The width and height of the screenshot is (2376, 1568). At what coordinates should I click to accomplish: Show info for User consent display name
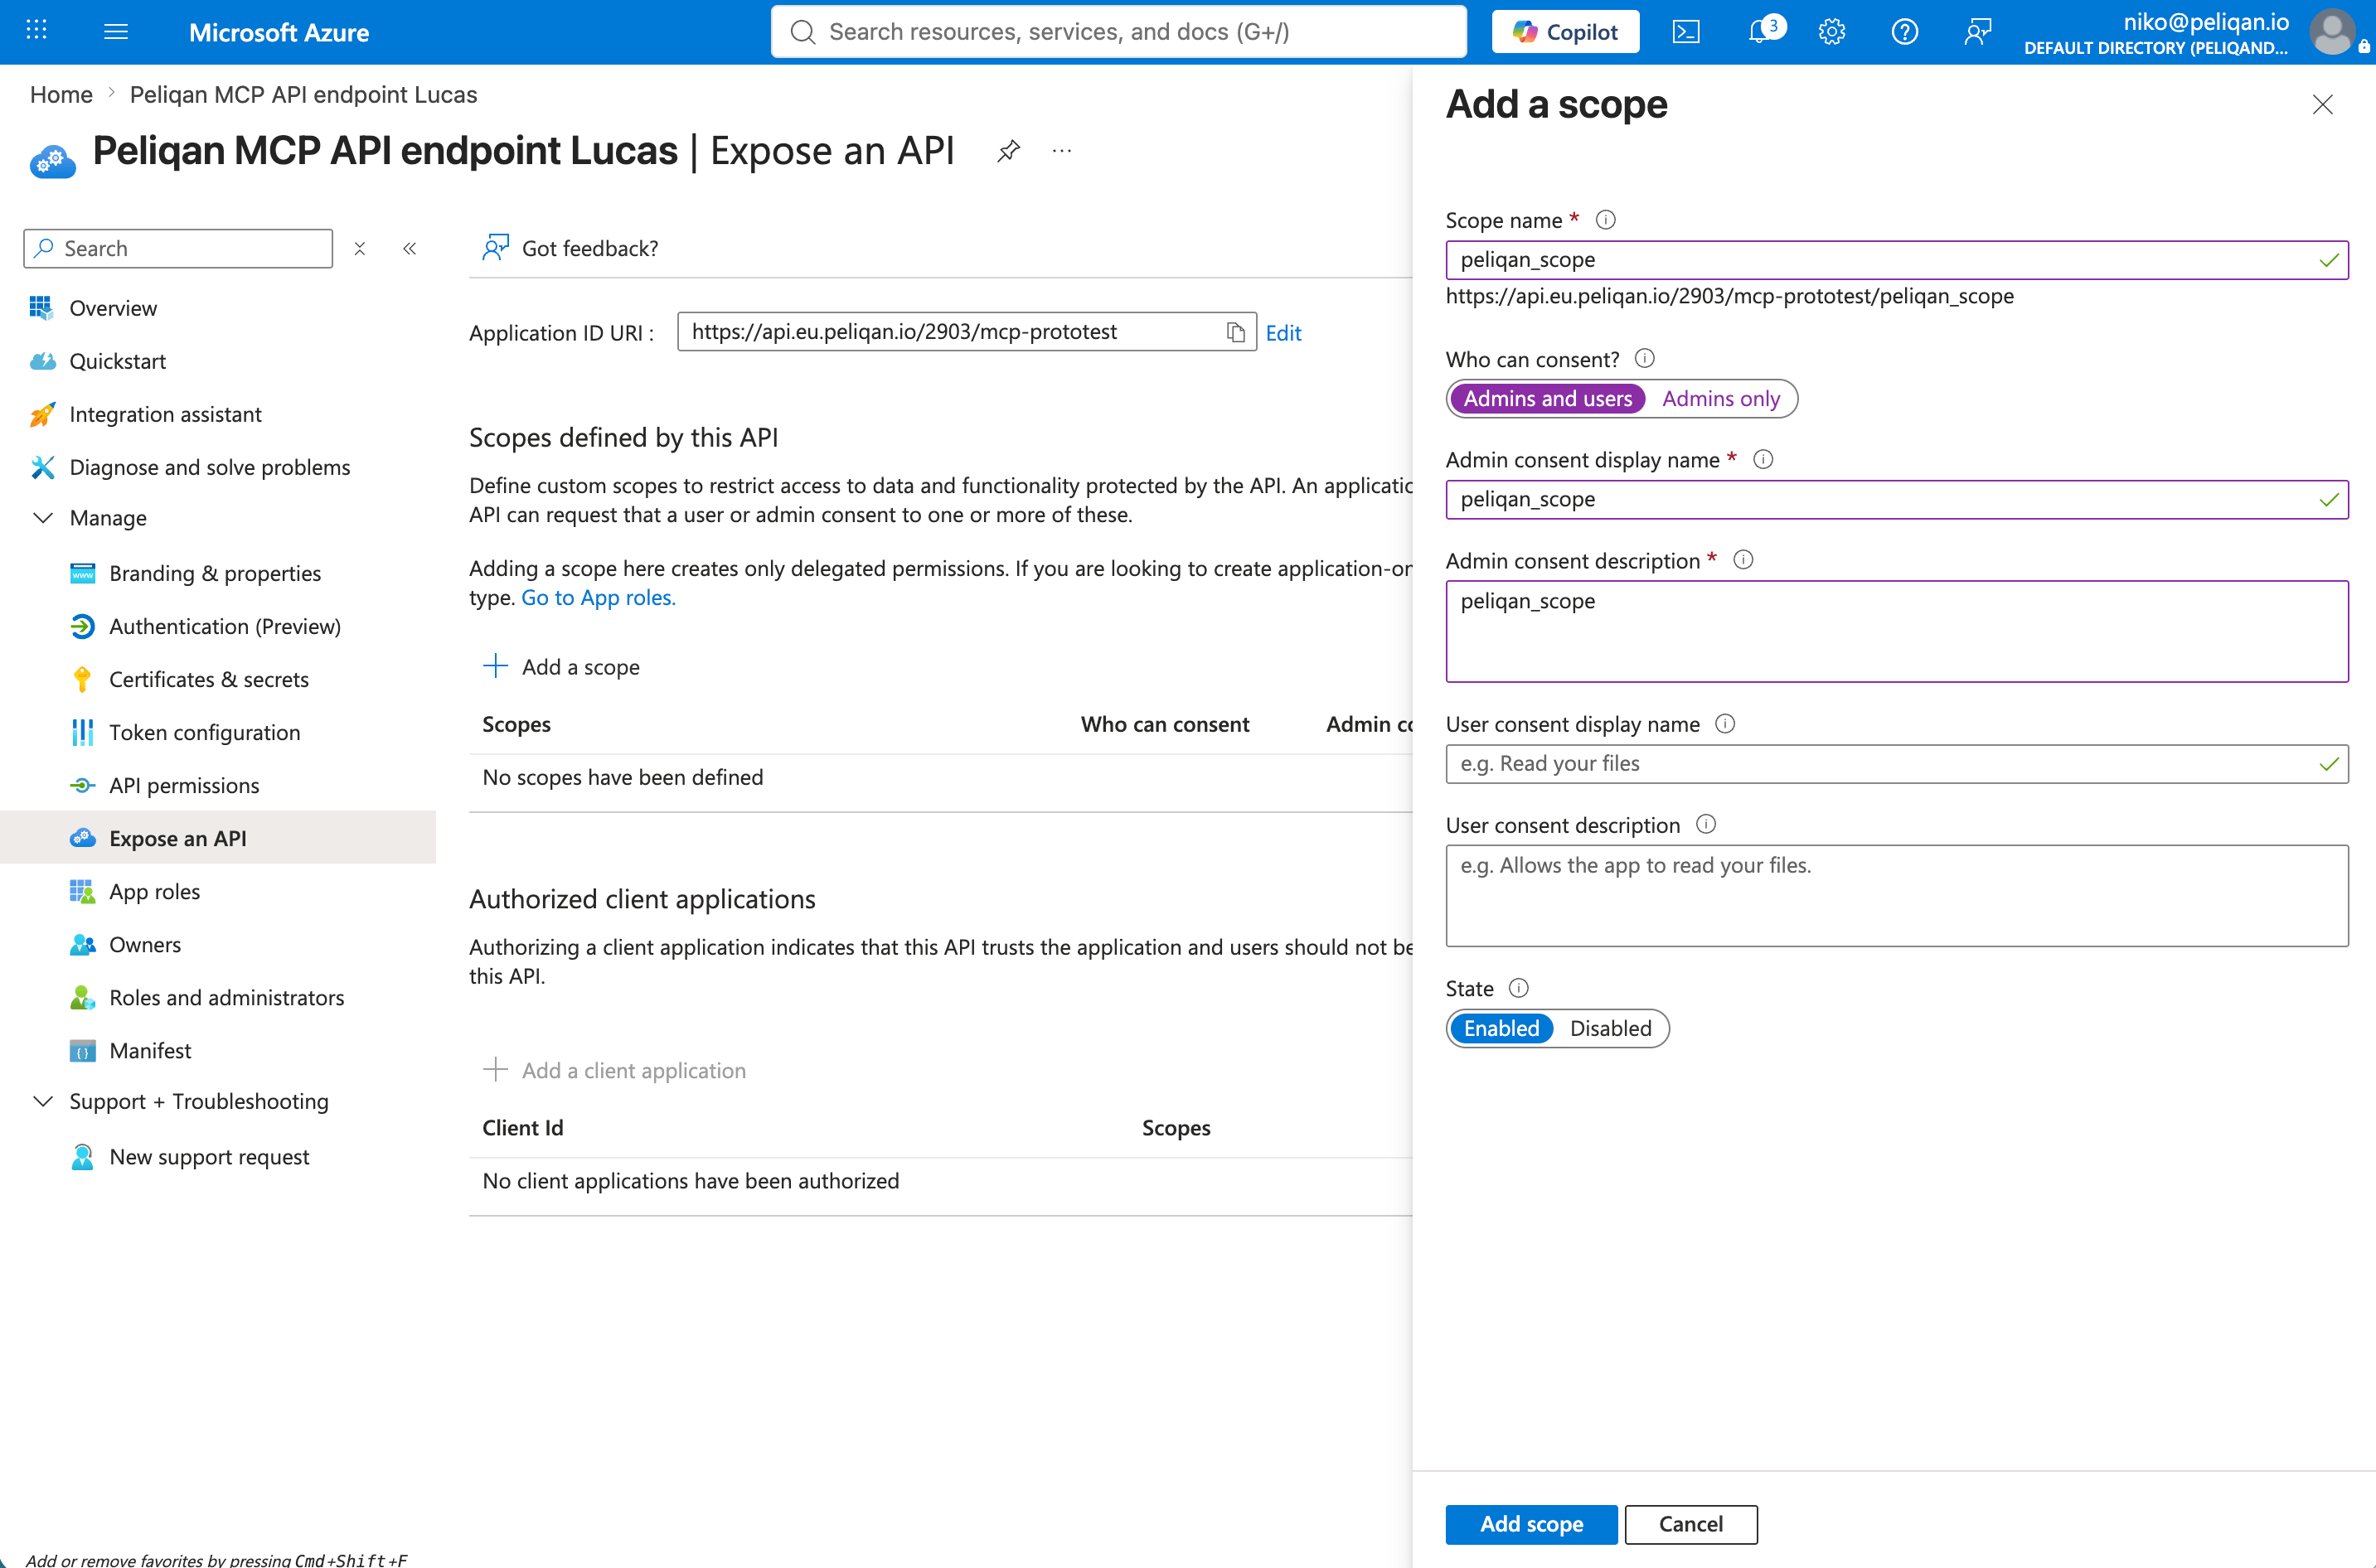coord(1726,723)
